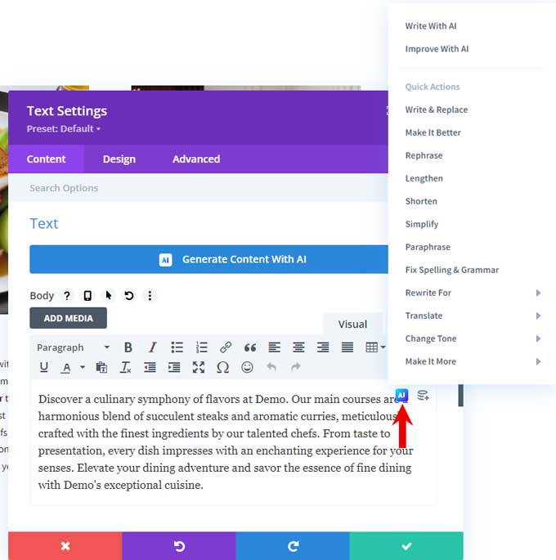Insert a numbered list
Image resolution: width=556 pixels, height=560 pixels.
click(x=201, y=347)
